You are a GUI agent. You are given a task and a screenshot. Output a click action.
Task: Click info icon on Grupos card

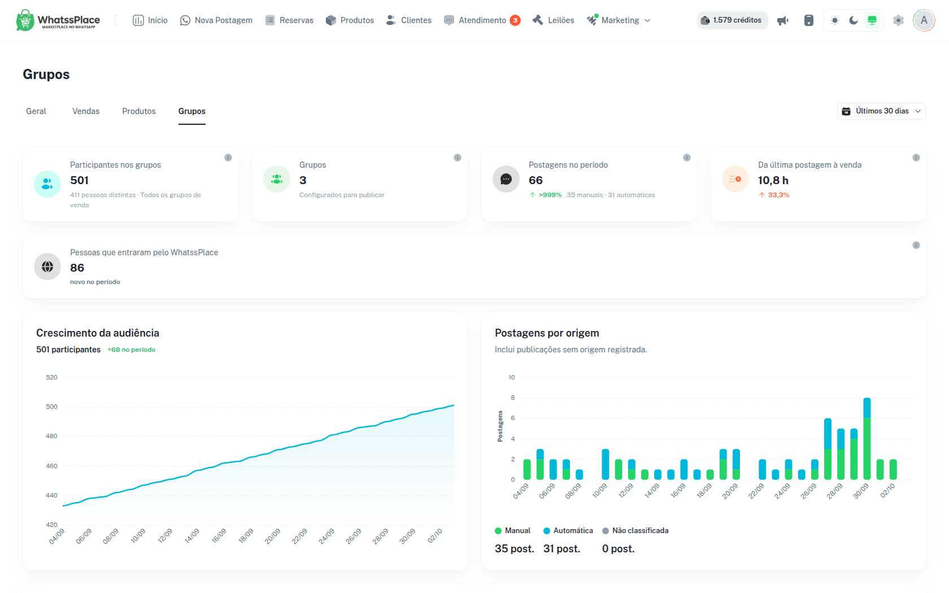(x=458, y=158)
